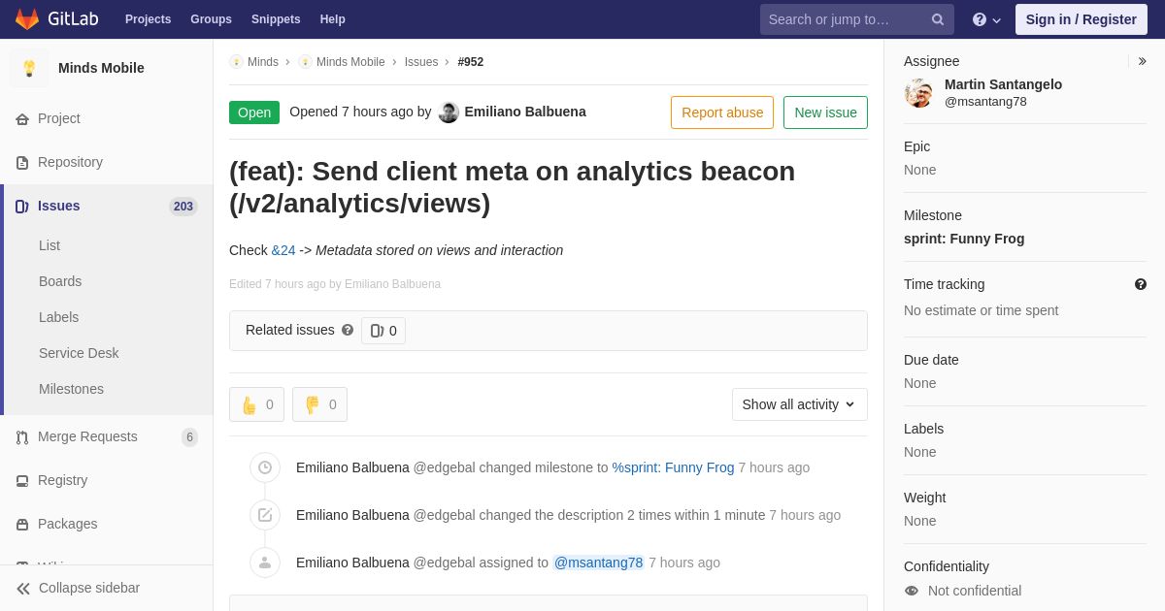Toggle the Collapse sidebar control
Image resolution: width=1165 pixels, height=611 pixels.
click(78, 588)
